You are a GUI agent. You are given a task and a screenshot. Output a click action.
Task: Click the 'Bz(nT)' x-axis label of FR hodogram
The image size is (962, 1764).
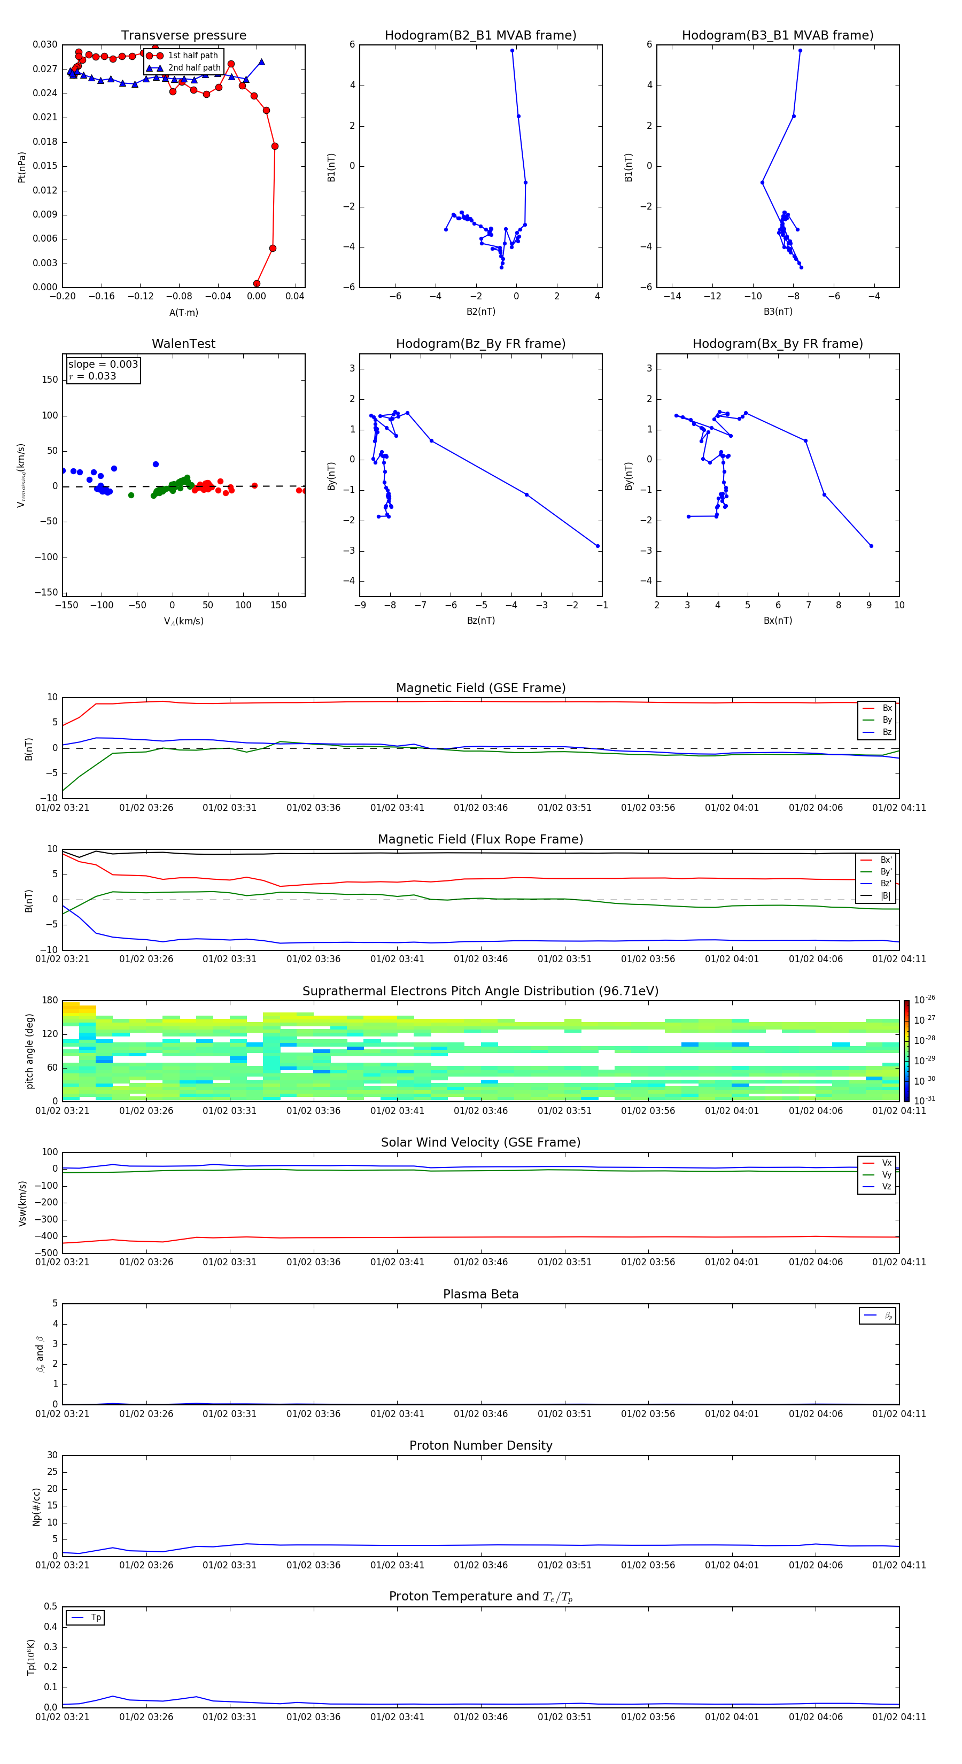[480, 621]
